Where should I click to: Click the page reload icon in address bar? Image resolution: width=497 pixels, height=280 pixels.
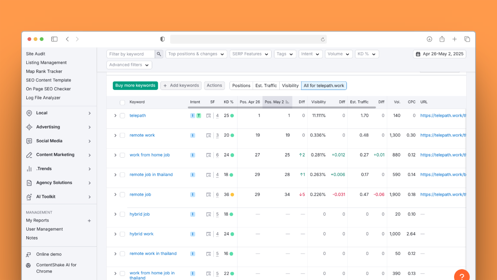(x=323, y=39)
